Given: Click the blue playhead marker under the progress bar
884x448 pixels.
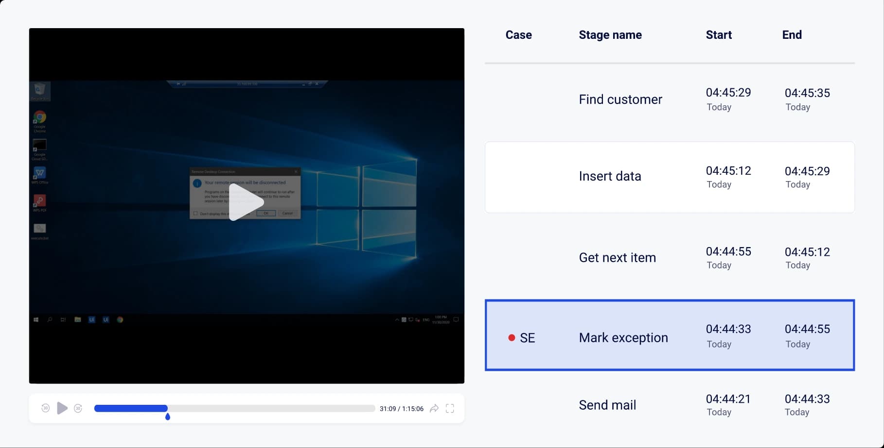Looking at the screenshot, I should (x=168, y=416).
